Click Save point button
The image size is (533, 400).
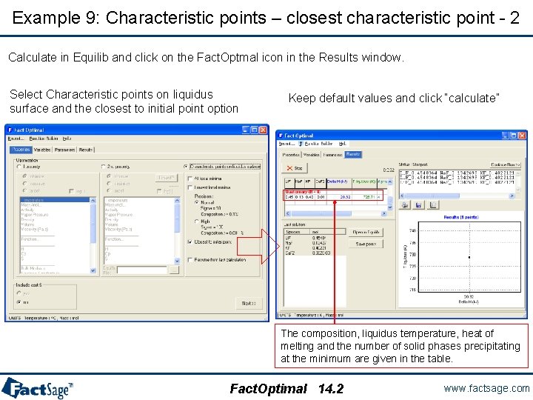[x=366, y=244]
